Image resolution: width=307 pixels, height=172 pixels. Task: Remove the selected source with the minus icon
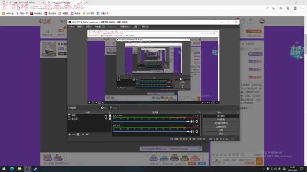click(74, 135)
